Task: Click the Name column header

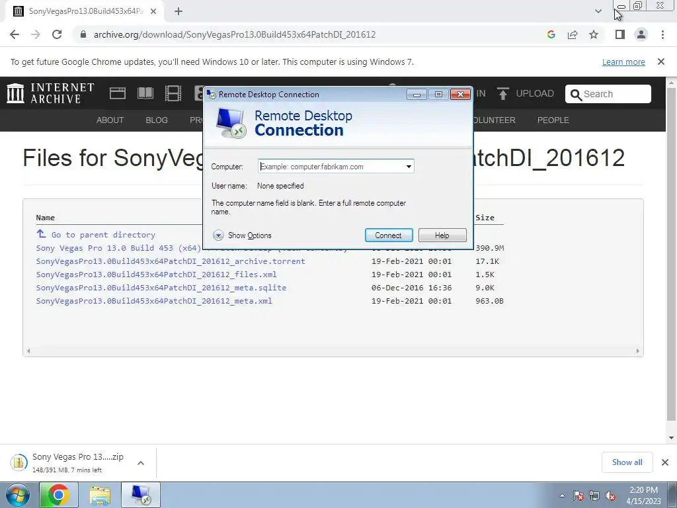Action: click(46, 218)
